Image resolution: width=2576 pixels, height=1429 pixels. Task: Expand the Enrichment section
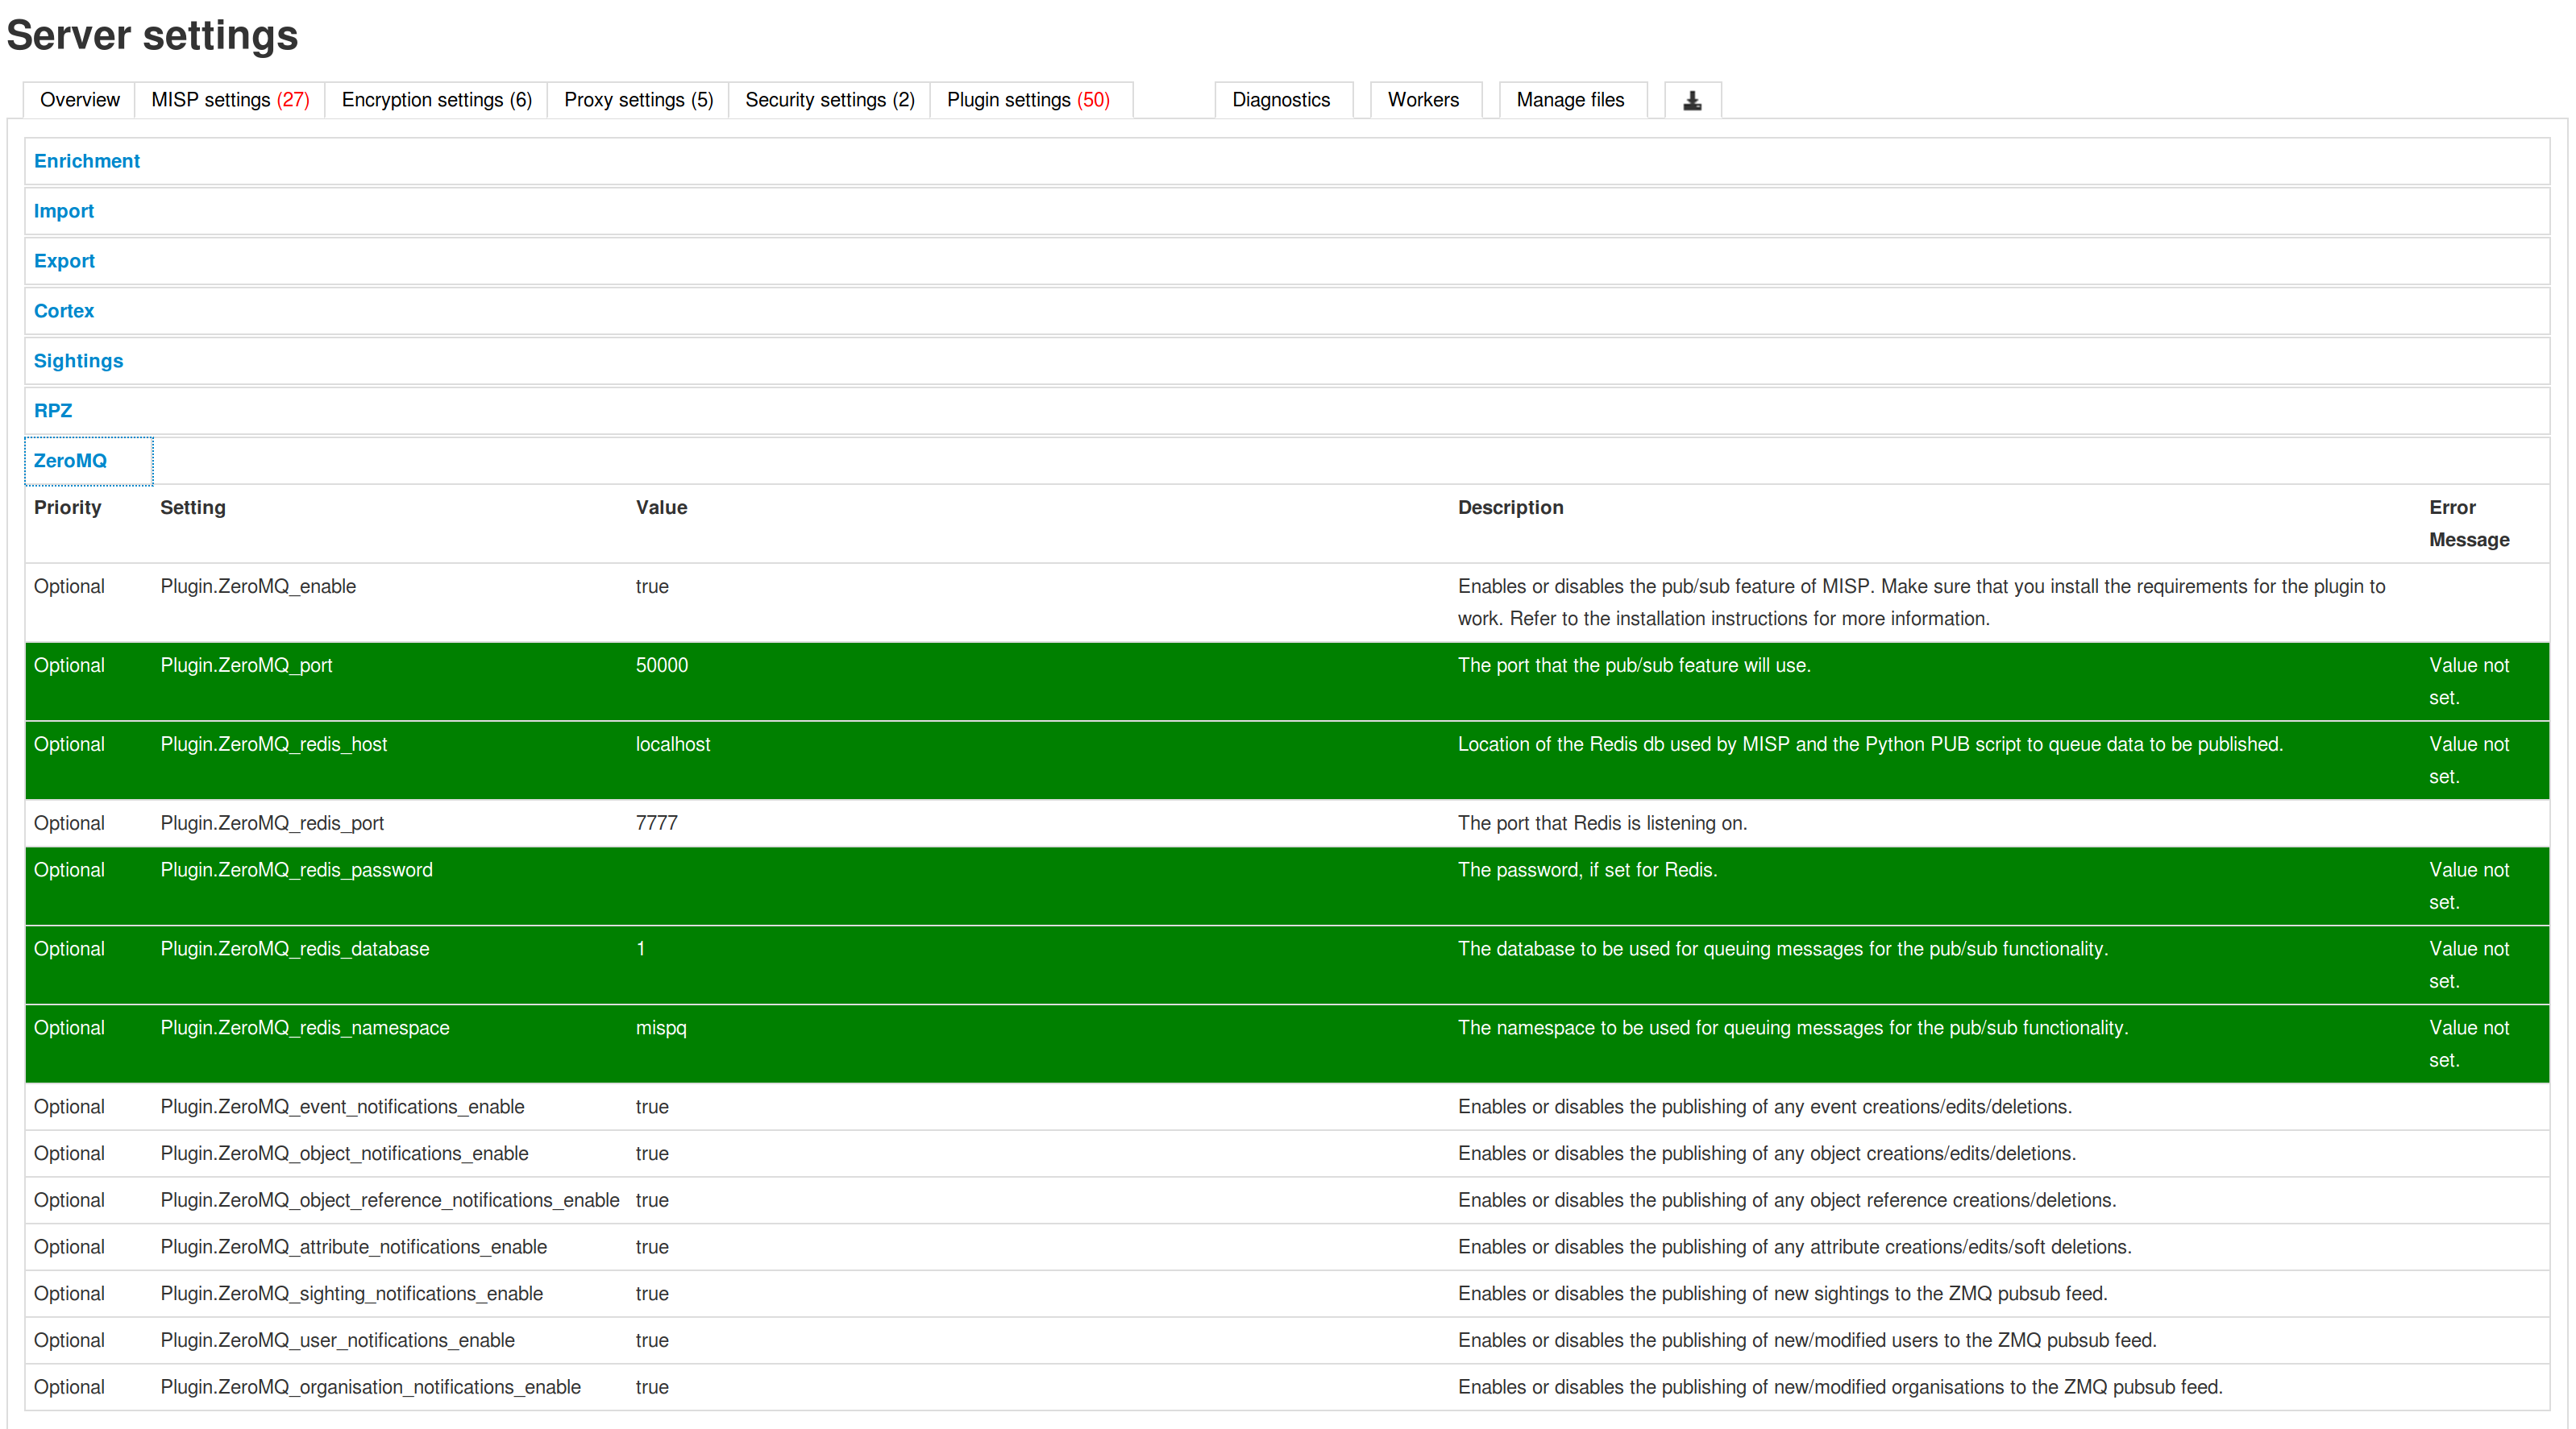87,161
